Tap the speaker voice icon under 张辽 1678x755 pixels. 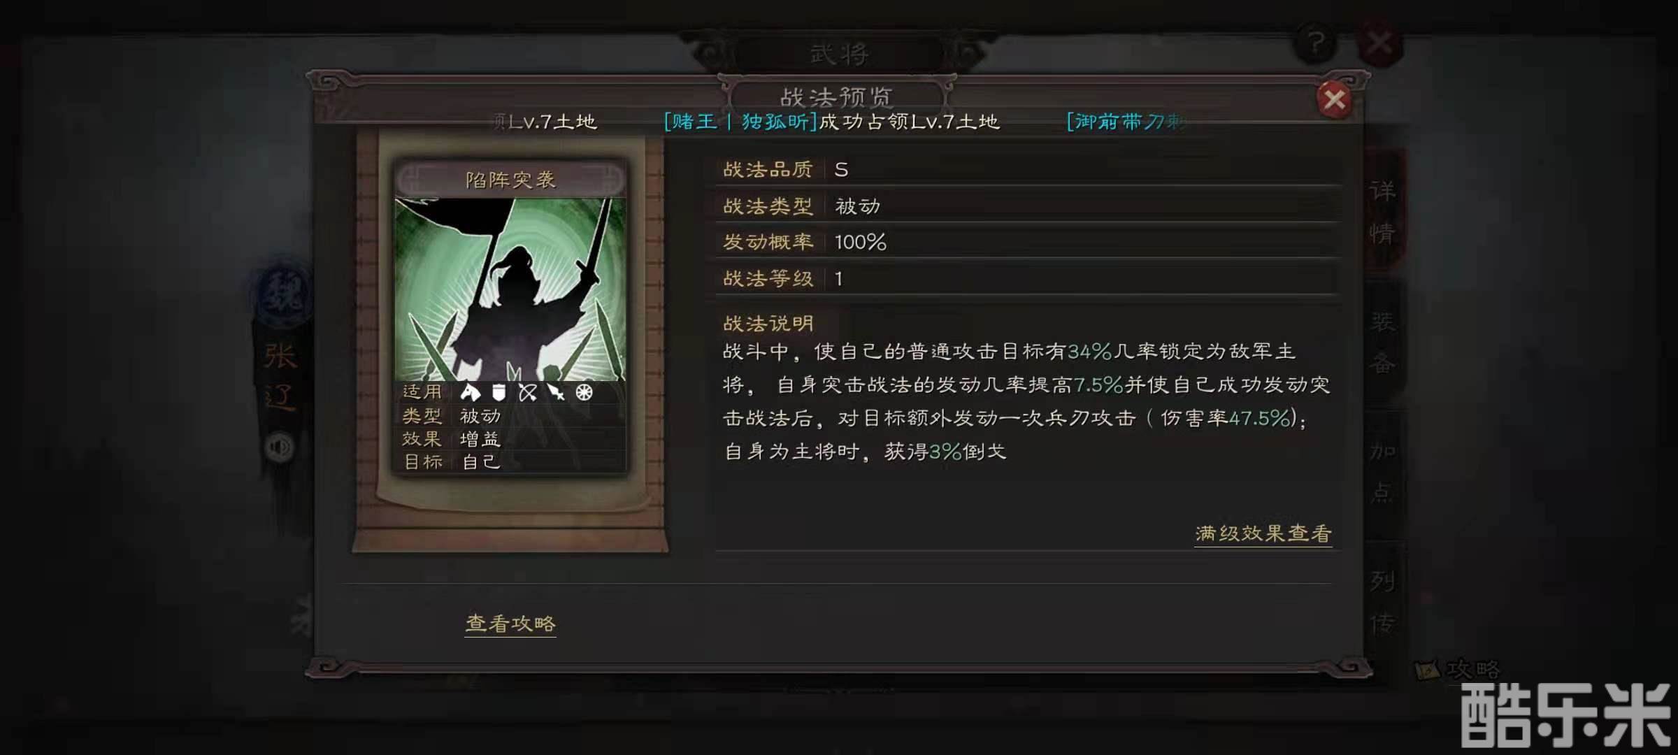[280, 447]
